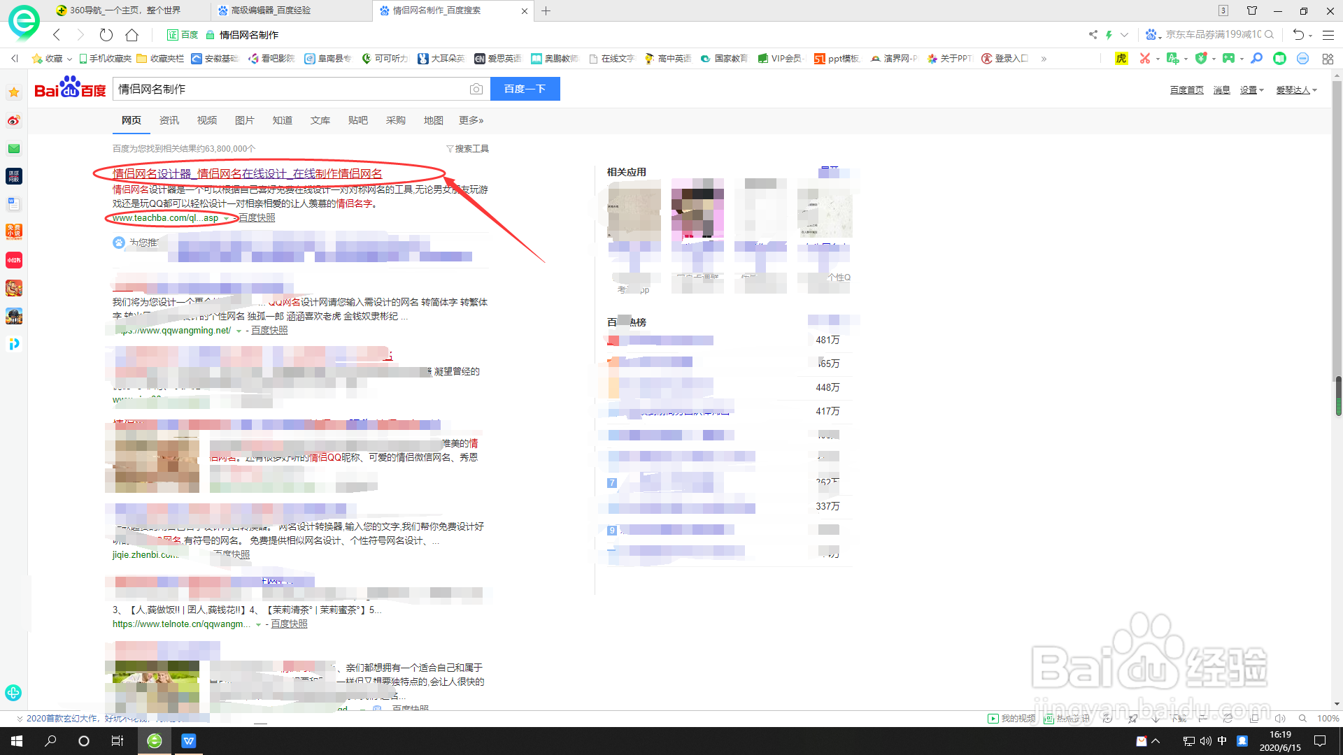Focus the Baidu search input field
Image resolution: width=1343 pixels, height=755 pixels.
tap(290, 89)
